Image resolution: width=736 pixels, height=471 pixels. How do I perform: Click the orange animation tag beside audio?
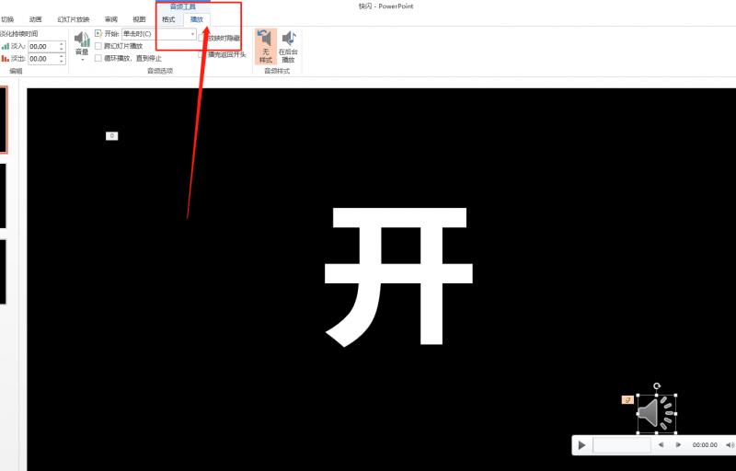627,399
